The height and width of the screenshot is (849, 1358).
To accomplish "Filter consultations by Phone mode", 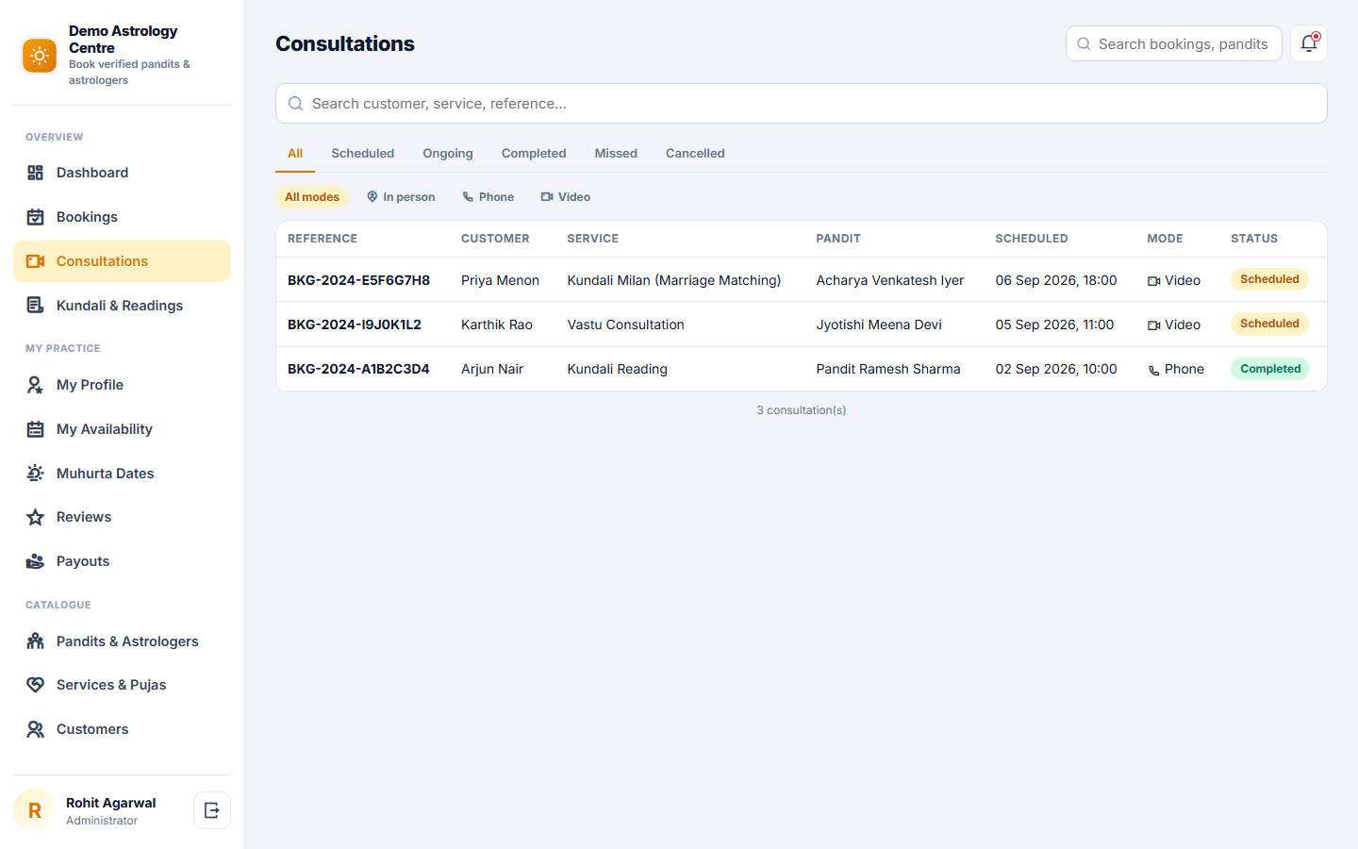I will tap(488, 197).
